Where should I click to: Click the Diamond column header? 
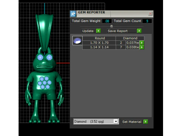click(130, 38)
